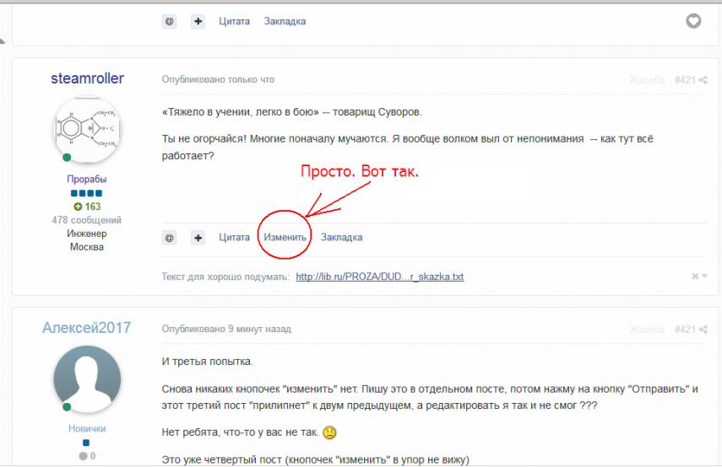Click the plus multiquote icon in top post
This screenshot has height=467, width=722.
[x=198, y=21]
